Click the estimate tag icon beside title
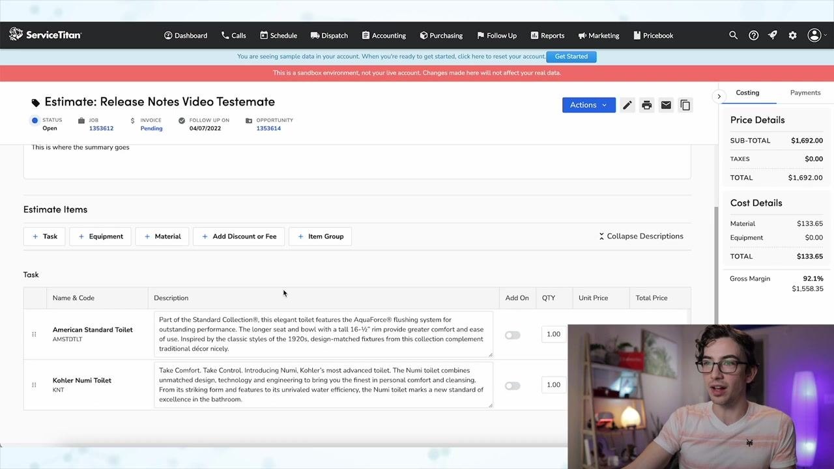834x469 pixels. (35, 102)
